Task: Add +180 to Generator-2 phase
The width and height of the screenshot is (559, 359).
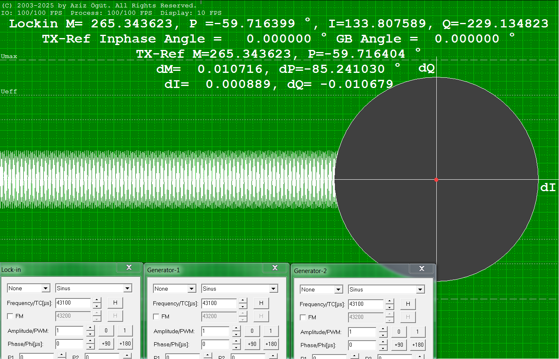Action: (418, 345)
